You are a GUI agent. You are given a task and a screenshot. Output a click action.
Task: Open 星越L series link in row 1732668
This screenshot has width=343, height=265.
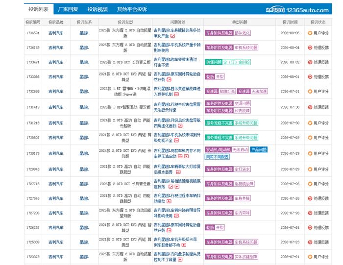pyautogui.click(x=84, y=92)
